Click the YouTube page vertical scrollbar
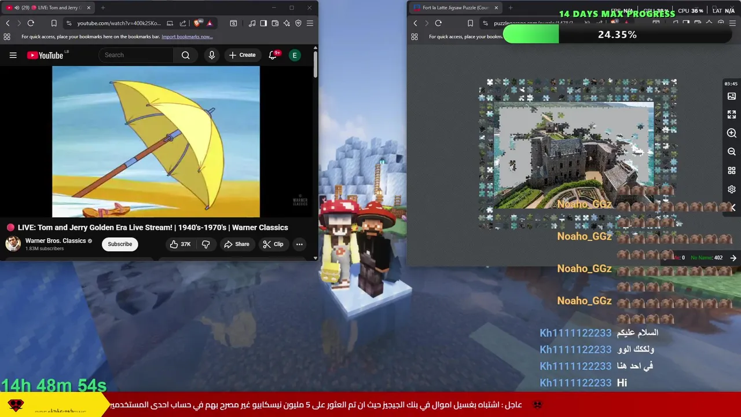 (316, 64)
